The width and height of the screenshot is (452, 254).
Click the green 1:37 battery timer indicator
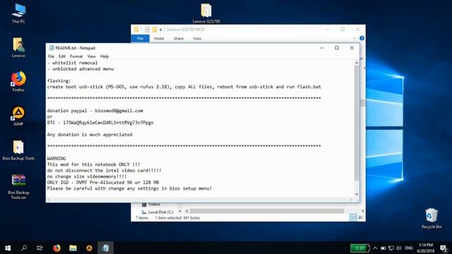pos(359,248)
